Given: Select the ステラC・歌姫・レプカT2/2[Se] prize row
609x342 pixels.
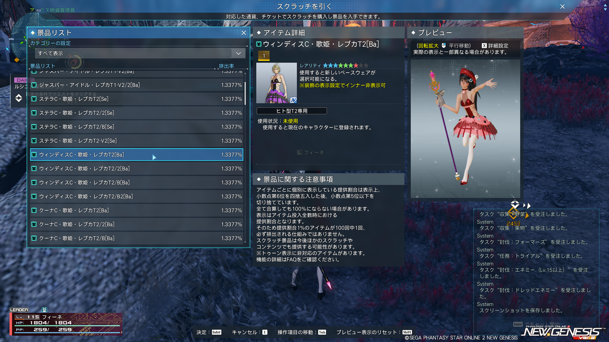Looking at the screenshot, I should coord(137,113).
